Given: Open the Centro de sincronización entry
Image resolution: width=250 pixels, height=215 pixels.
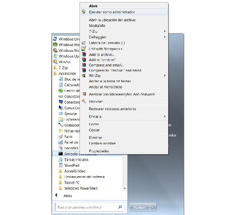Looking at the screenshot, I should pos(69,91).
